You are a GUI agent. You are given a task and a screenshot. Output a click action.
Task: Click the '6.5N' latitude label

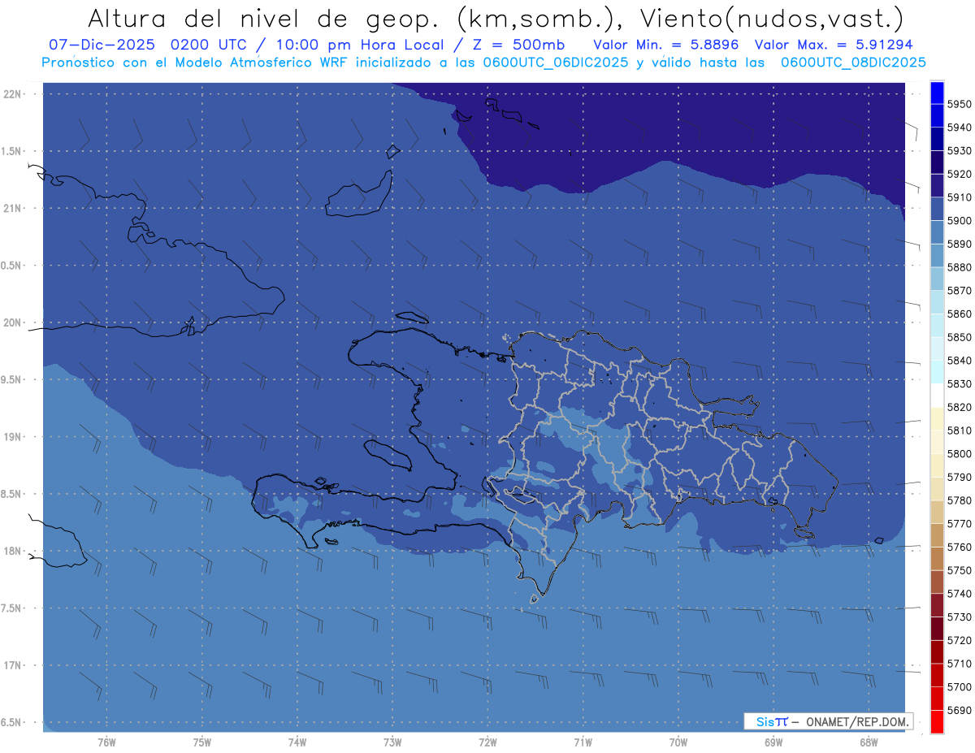12,723
